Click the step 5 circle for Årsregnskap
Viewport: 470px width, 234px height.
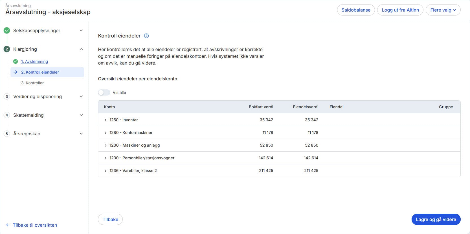click(7, 134)
